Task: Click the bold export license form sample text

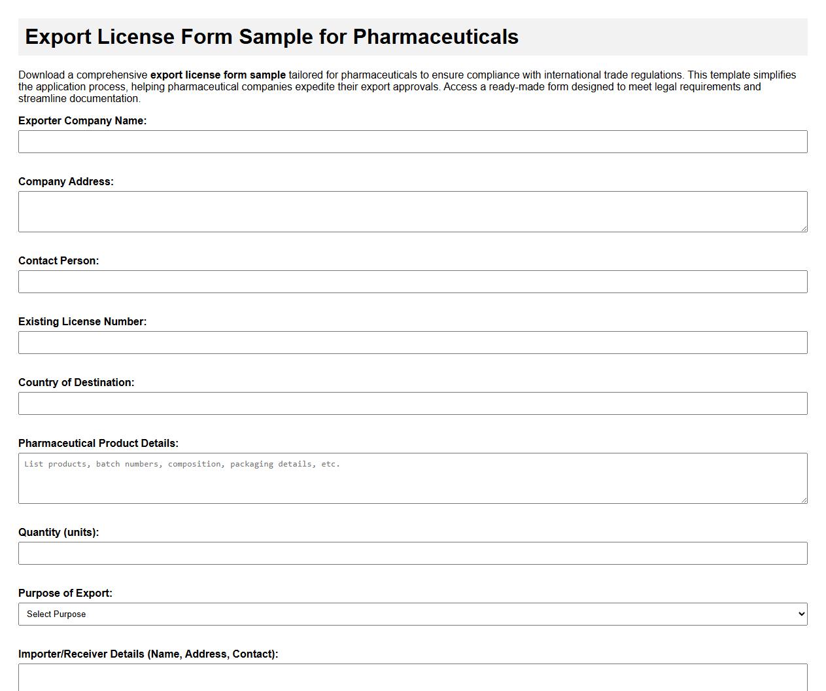Action: 217,75
